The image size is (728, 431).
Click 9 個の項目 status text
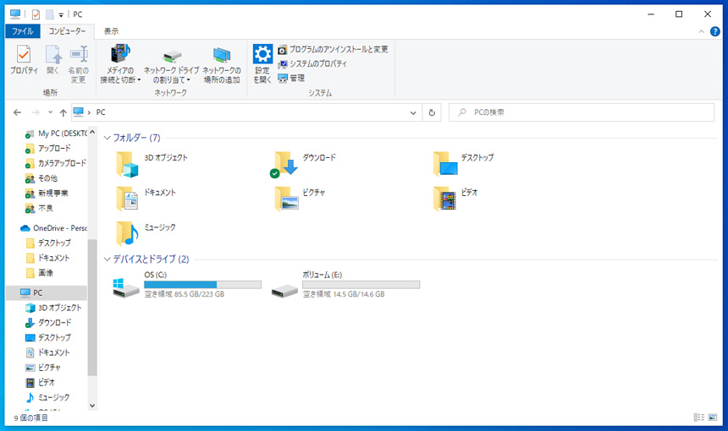coord(30,418)
